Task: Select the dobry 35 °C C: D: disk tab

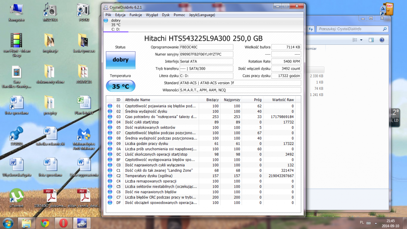Action: [x=116, y=25]
